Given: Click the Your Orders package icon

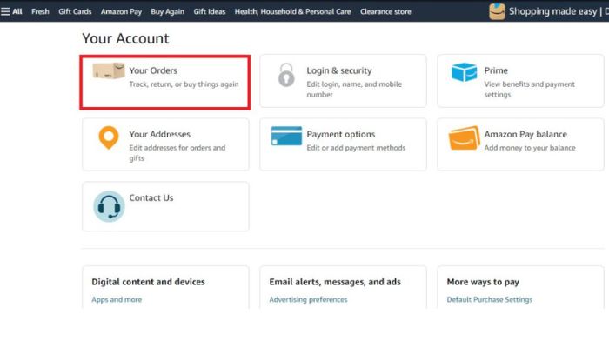Looking at the screenshot, I should point(109,70).
